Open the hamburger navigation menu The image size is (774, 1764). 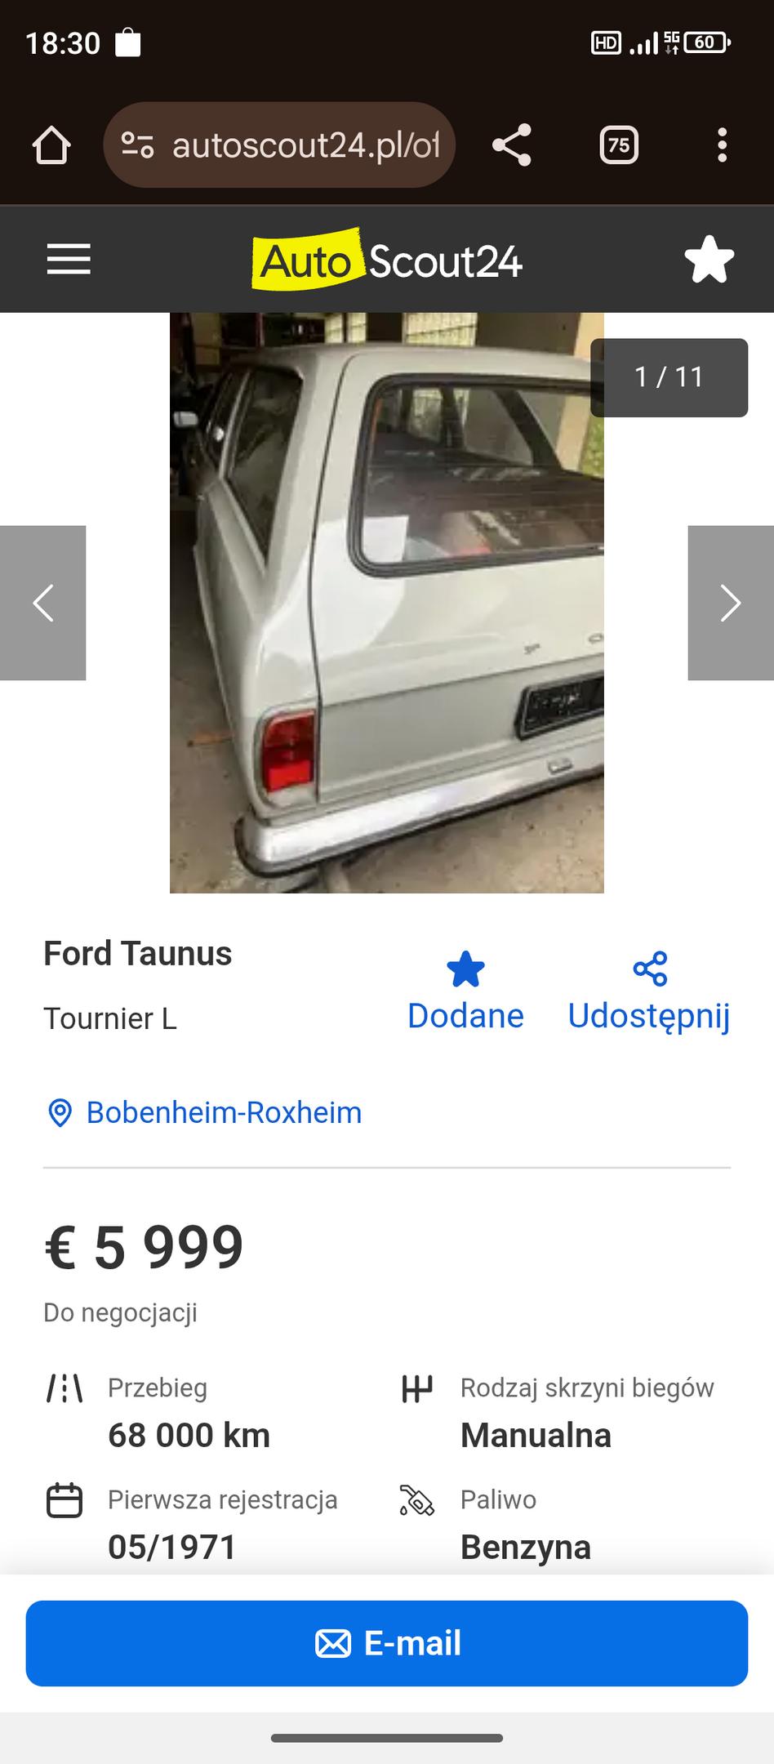pyautogui.click(x=69, y=260)
